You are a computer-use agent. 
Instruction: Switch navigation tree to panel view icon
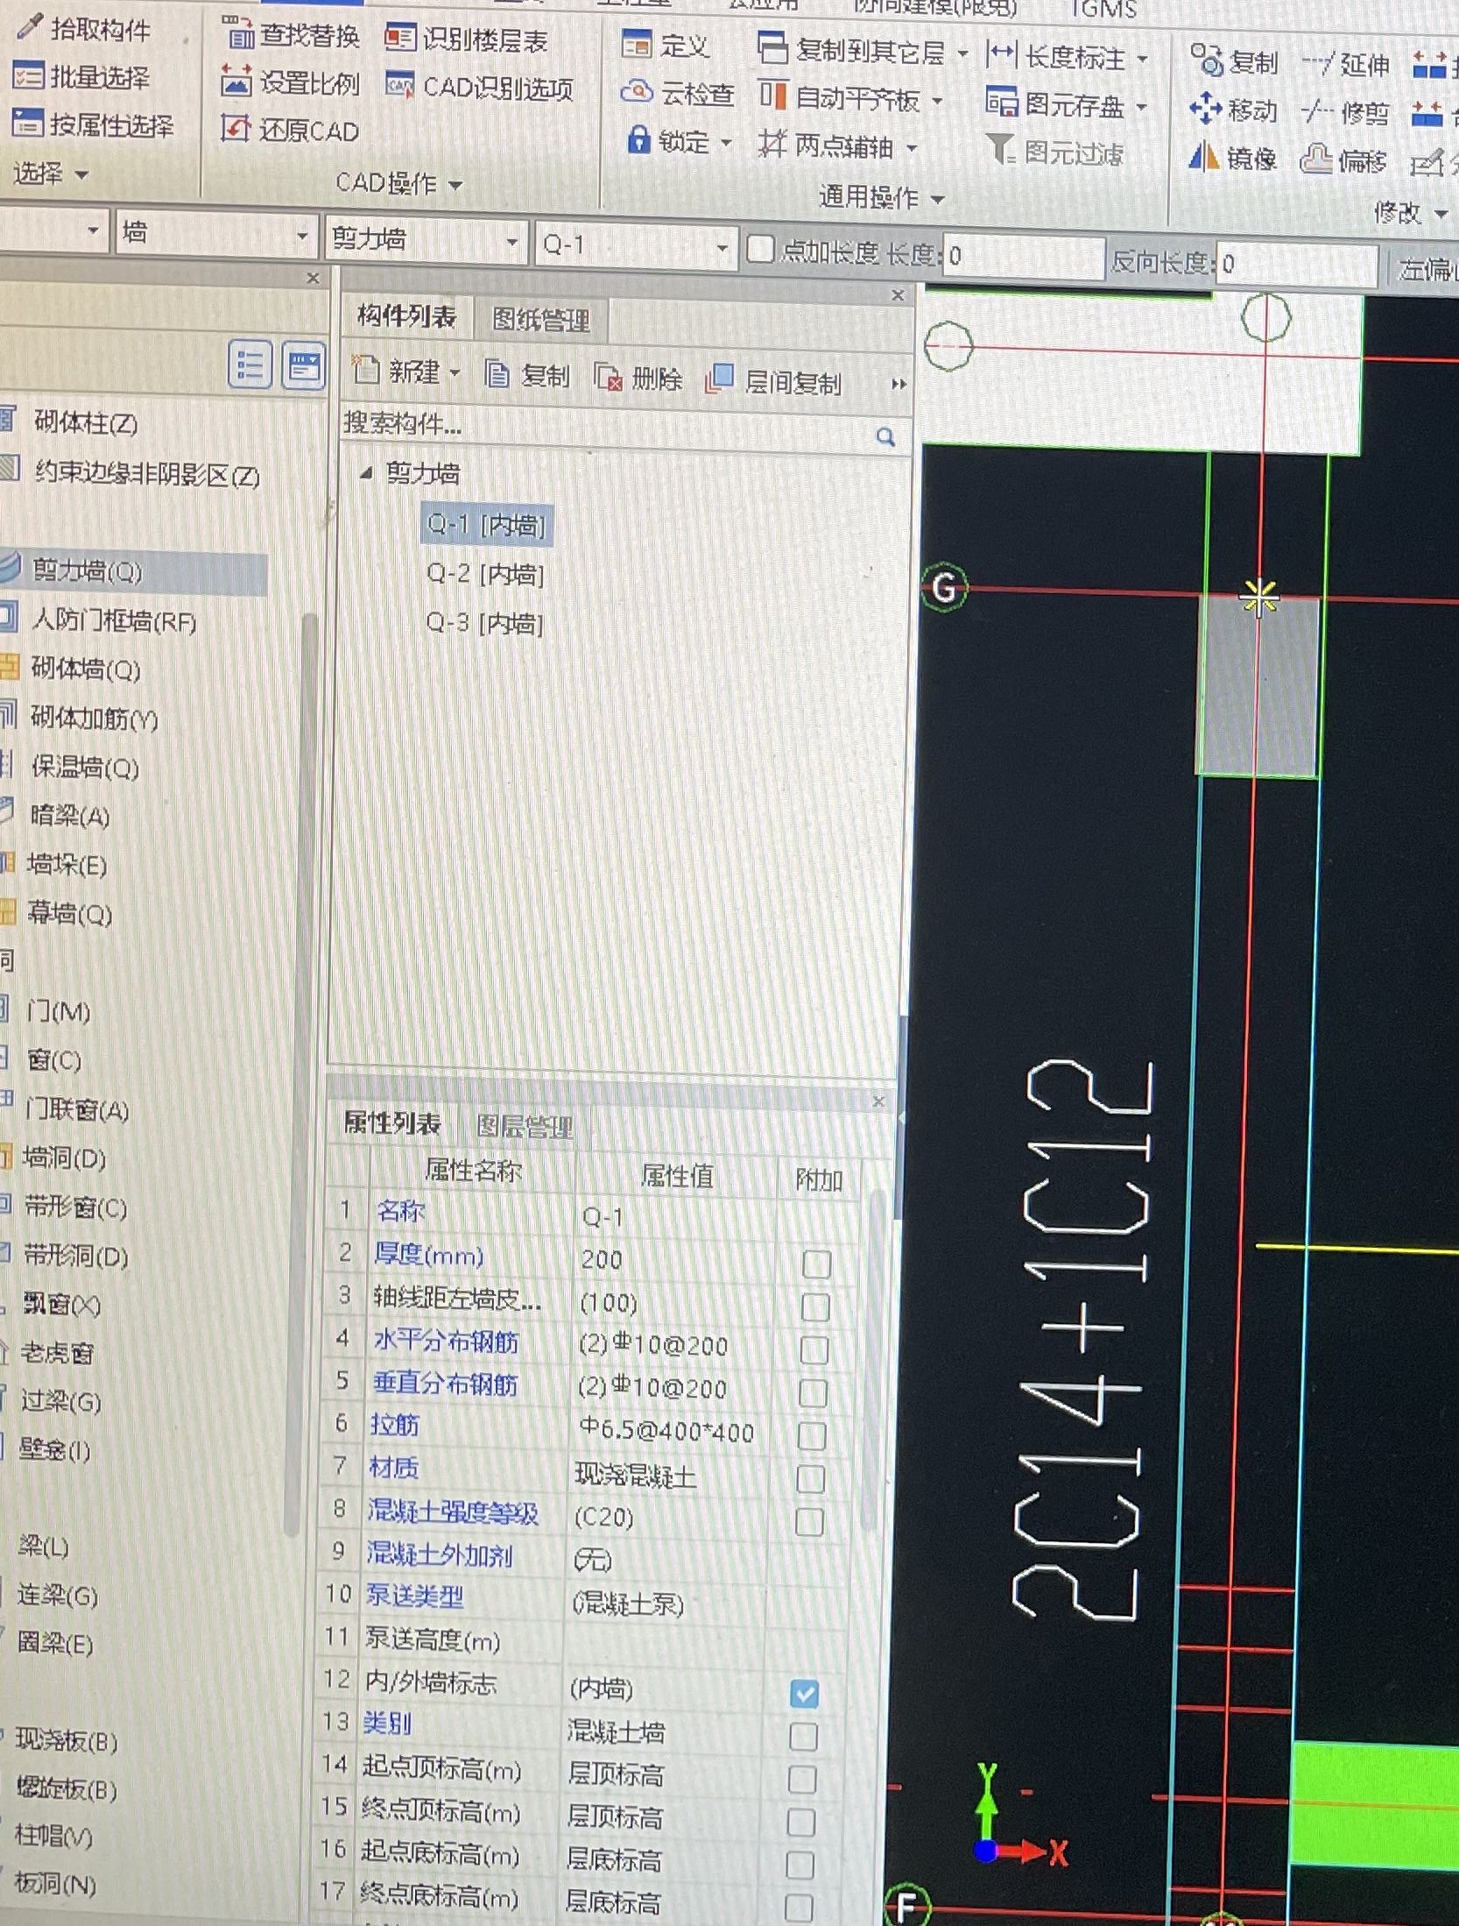(x=304, y=365)
